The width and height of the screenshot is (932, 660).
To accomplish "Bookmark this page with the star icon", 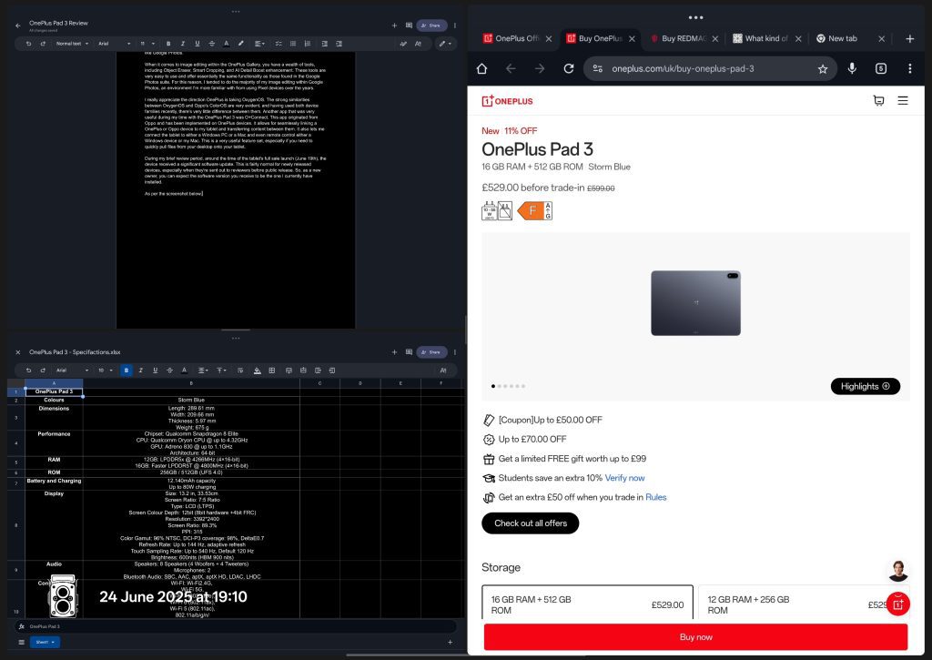I will (x=822, y=68).
